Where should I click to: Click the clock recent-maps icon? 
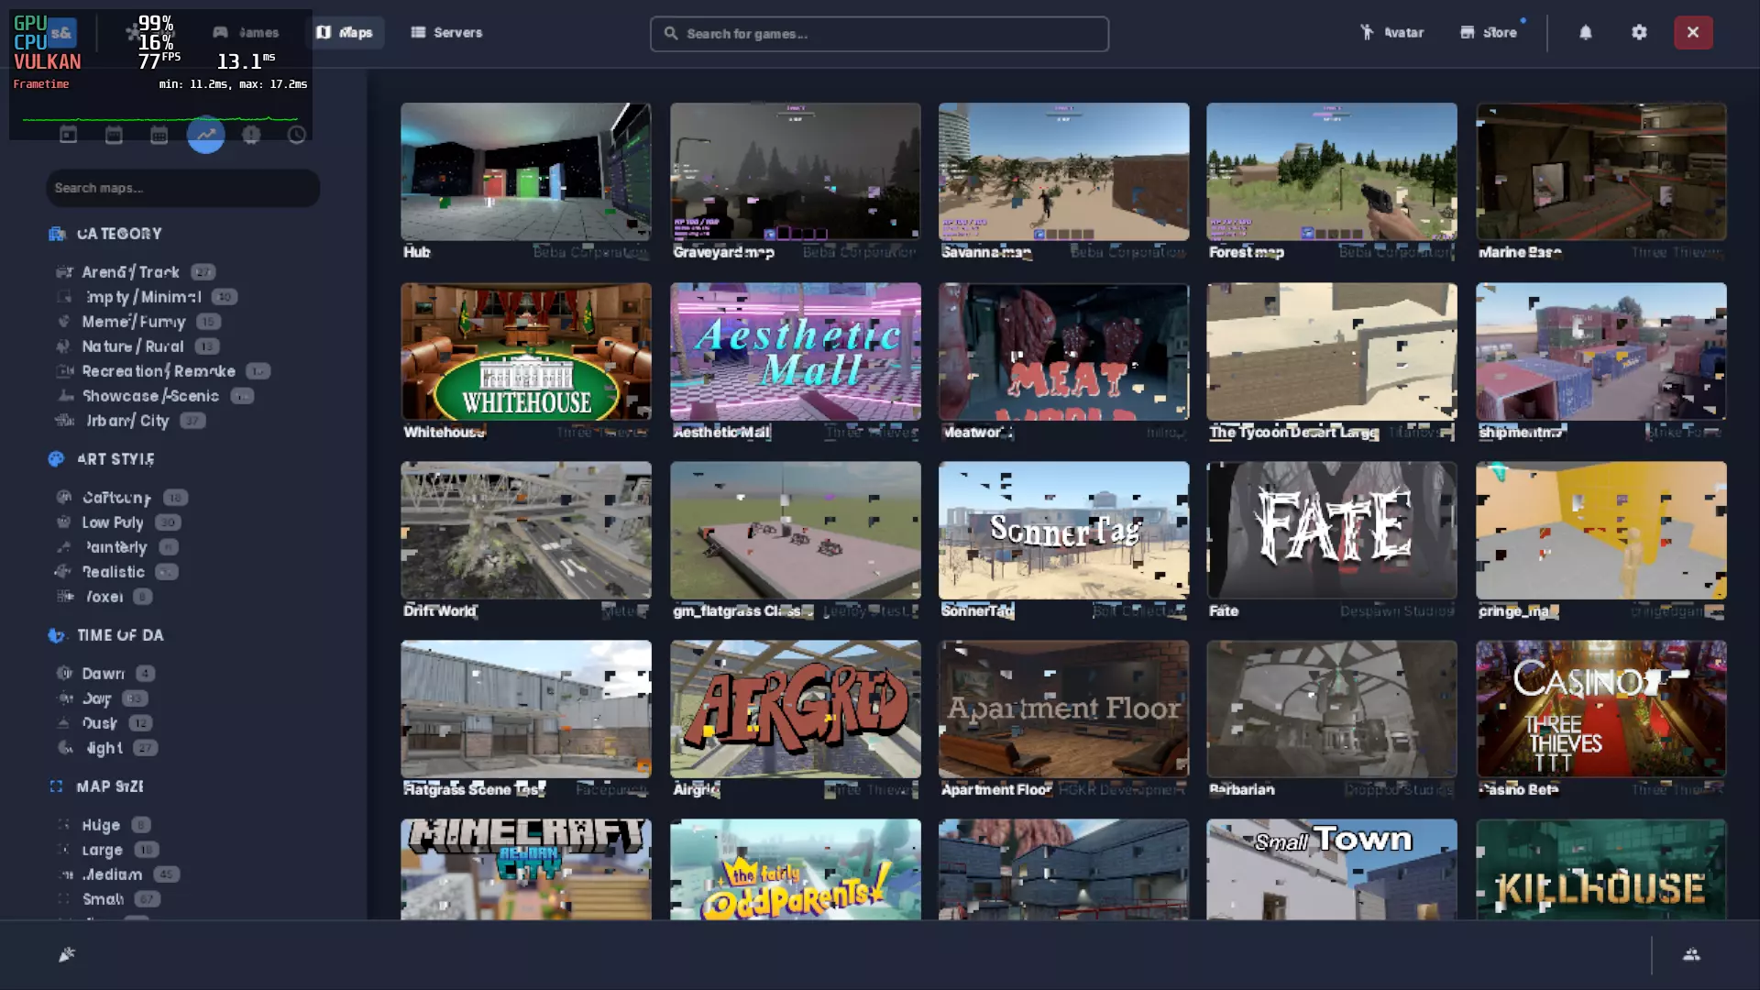coord(296,135)
